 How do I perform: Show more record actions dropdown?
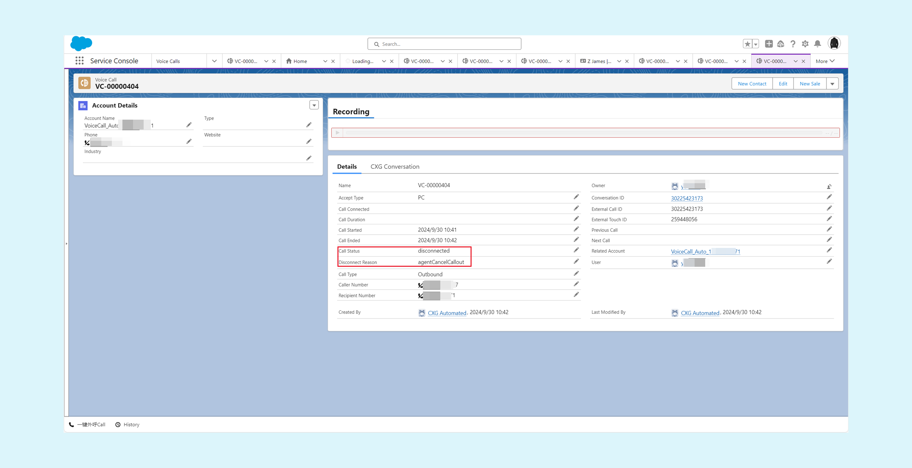point(832,84)
